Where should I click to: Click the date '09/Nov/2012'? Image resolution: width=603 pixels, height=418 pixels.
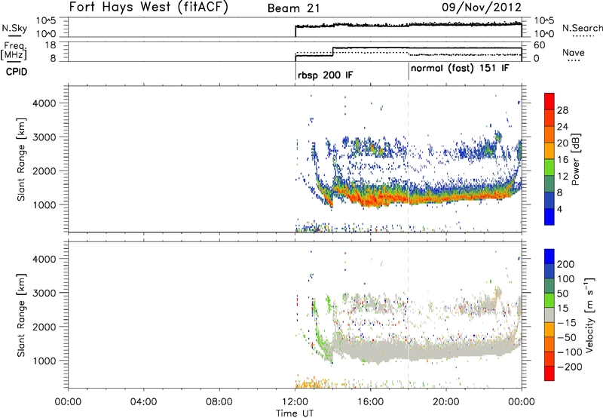(482, 8)
